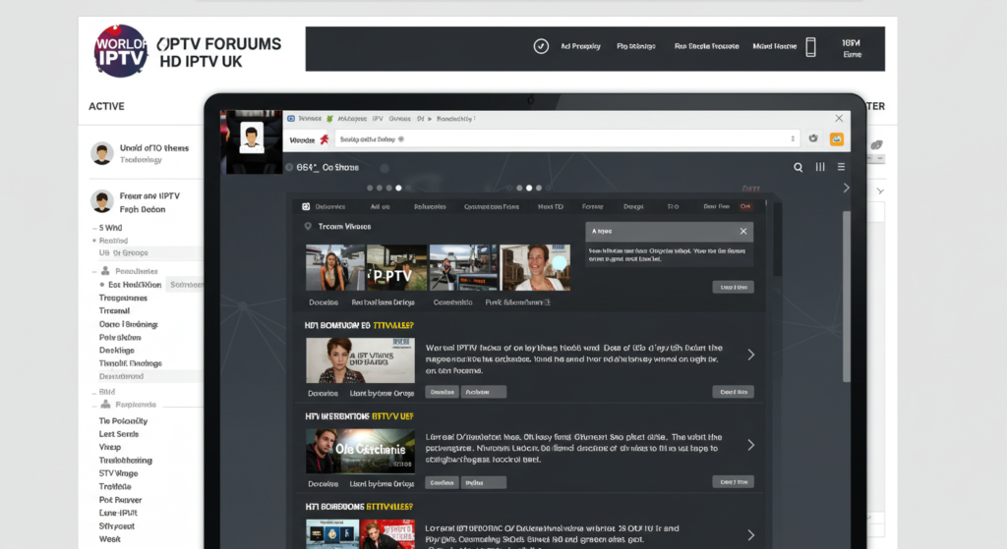Open dropdown chevron at far right page edge
Image resolution: width=1007 pixels, height=549 pixels.
coord(880,192)
